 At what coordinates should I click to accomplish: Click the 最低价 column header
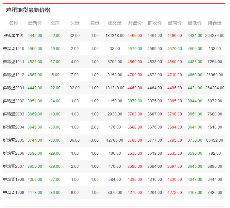(x=195, y=23)
